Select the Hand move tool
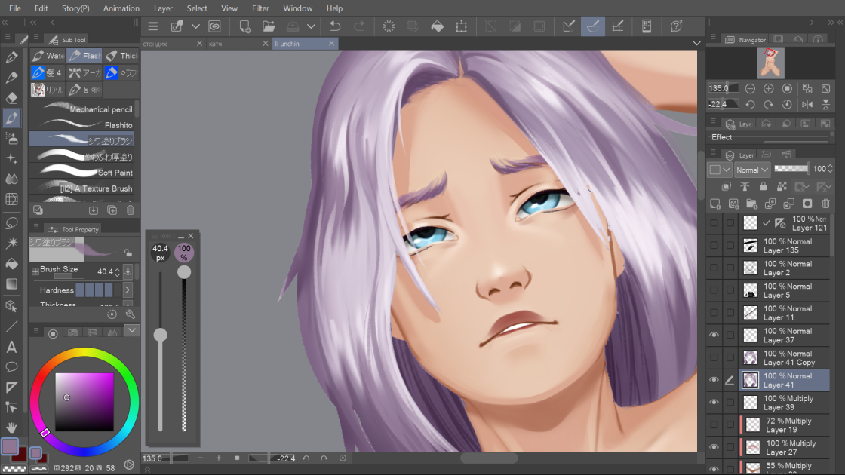The width and height of the screenshot is (845, 475). point(11,427)
